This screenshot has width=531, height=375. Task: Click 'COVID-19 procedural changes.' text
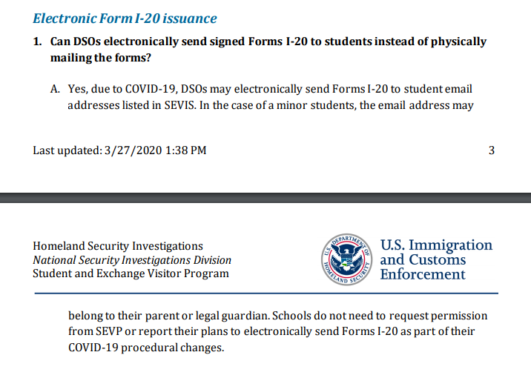[x=146, y=348]
